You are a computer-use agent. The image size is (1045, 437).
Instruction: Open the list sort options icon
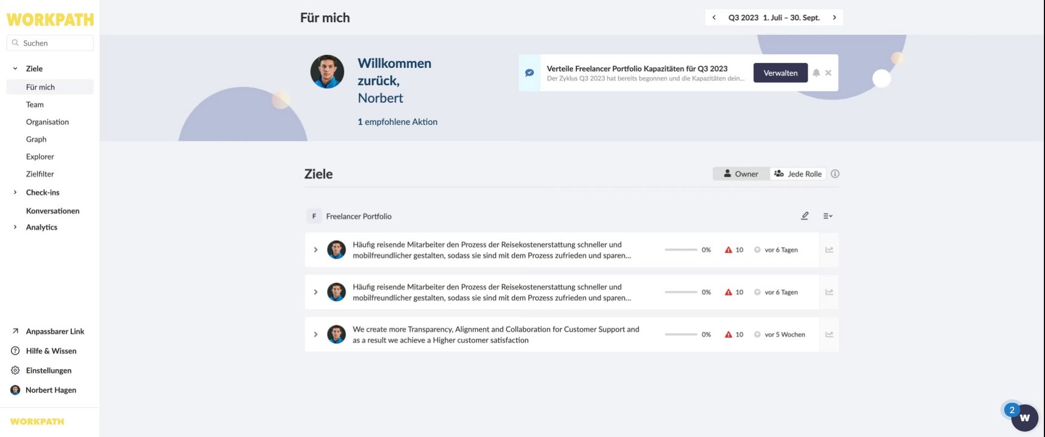(x=827, y=216)
